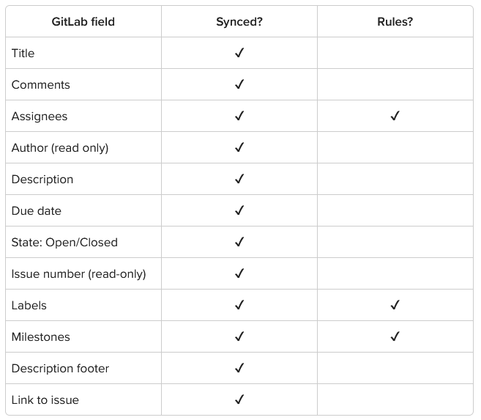Viewport: 481px width, 420px height.
Task: Select the Author (read only) row label
Action: tap(60, 148)
